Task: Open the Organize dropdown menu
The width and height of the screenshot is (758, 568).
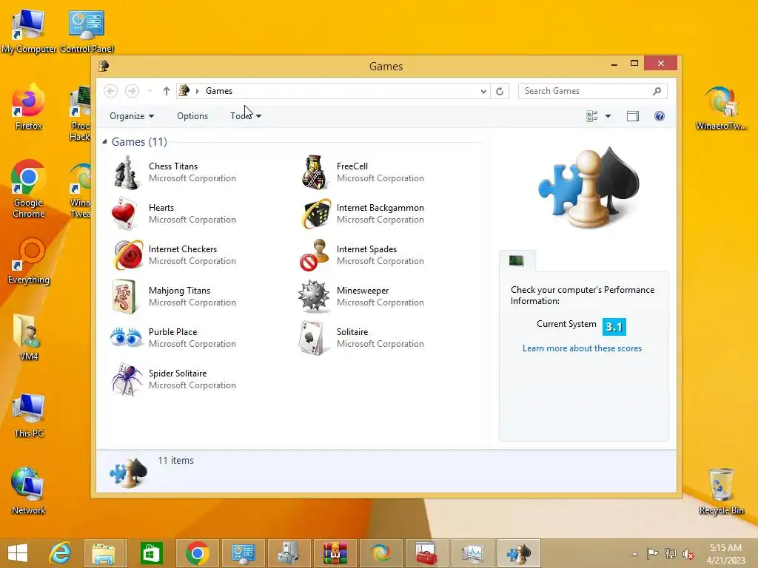Action: pos(132,116)
